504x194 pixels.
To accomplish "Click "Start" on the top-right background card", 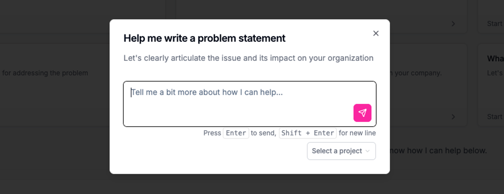I will [495, 24].
